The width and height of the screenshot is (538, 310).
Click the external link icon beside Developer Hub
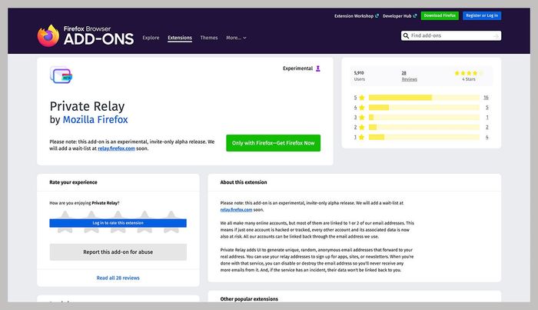click(x=415, y=16)
